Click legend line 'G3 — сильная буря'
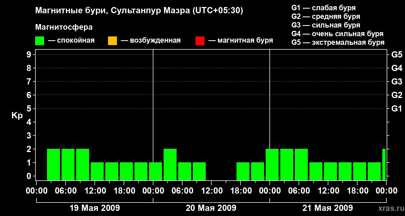This screenshot has width=405, height=216. tap(326, 25)
